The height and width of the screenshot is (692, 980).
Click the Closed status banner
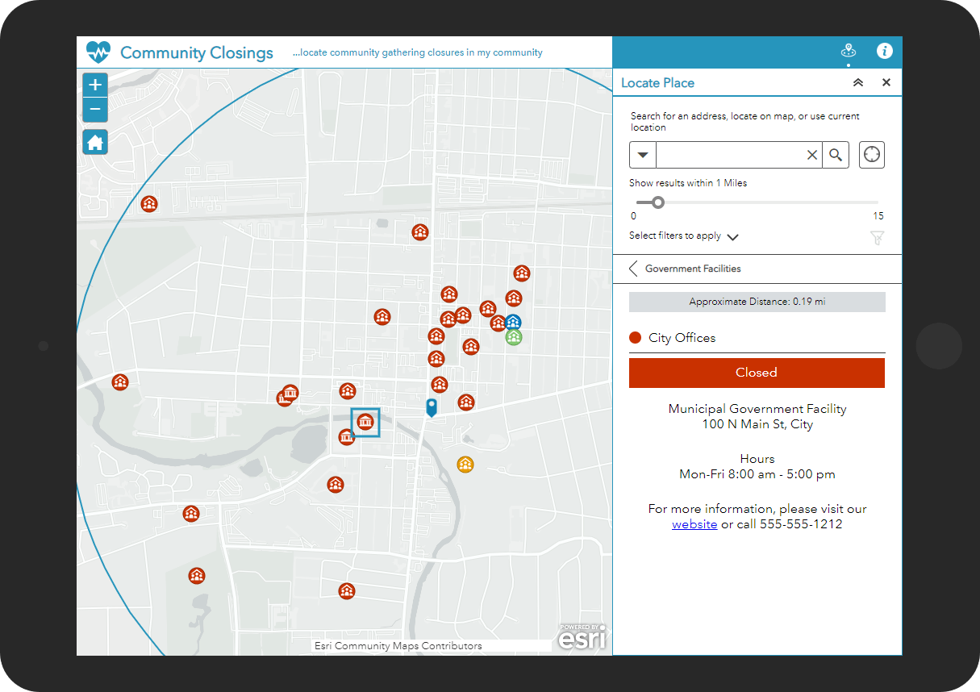click(x=757, y=373)
